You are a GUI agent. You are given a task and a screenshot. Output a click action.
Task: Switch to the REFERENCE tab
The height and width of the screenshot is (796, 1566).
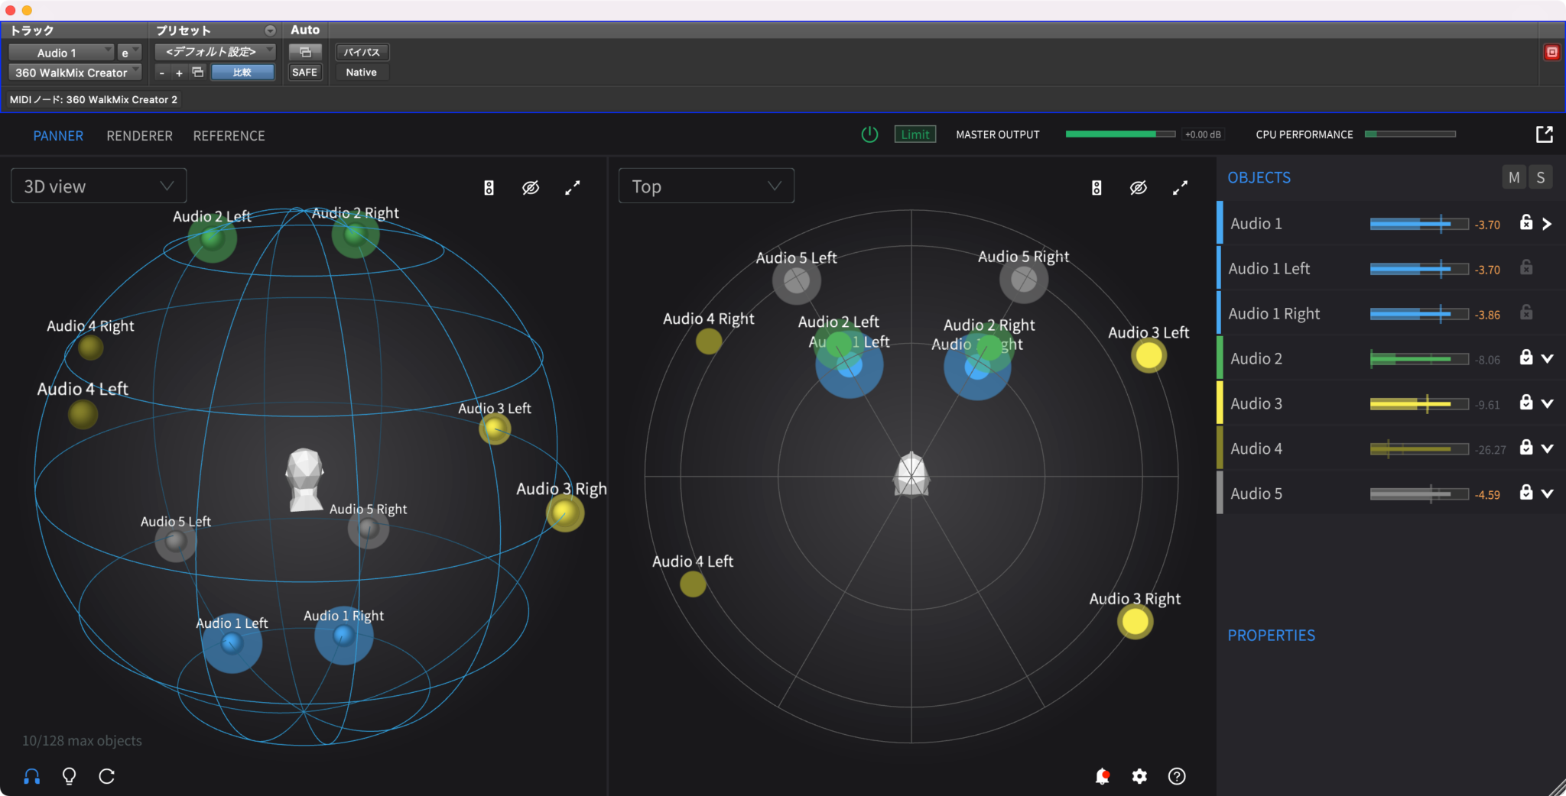point(229,135)
